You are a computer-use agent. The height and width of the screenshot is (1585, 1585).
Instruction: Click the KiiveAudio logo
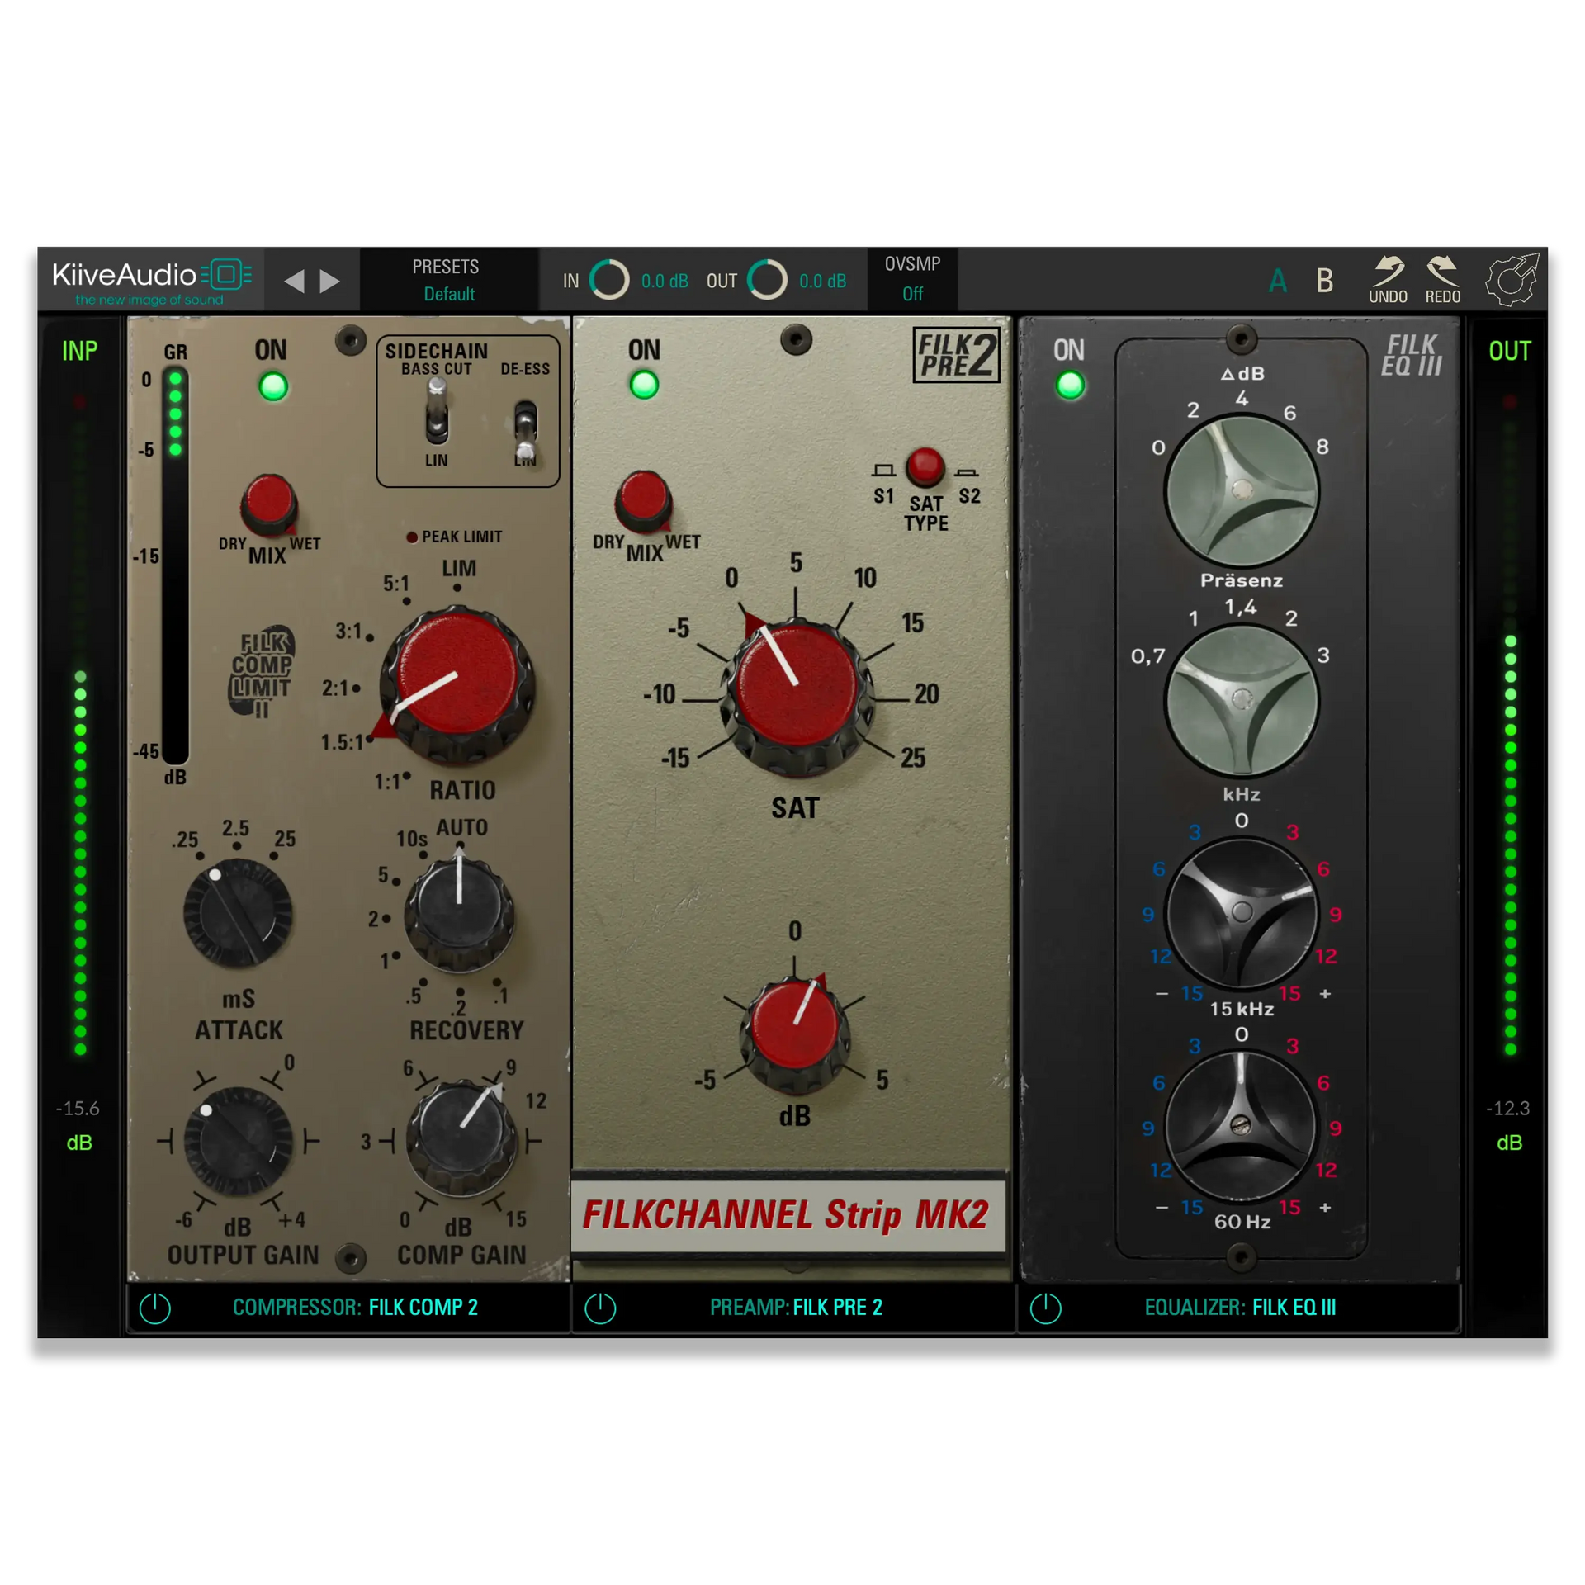pyautogui.click(x=152, y=281)
